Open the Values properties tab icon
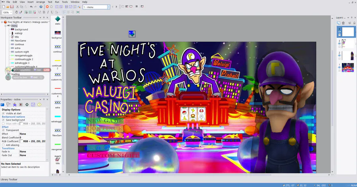357x187 pixels. pyautogui.click(x=27, y=105)
